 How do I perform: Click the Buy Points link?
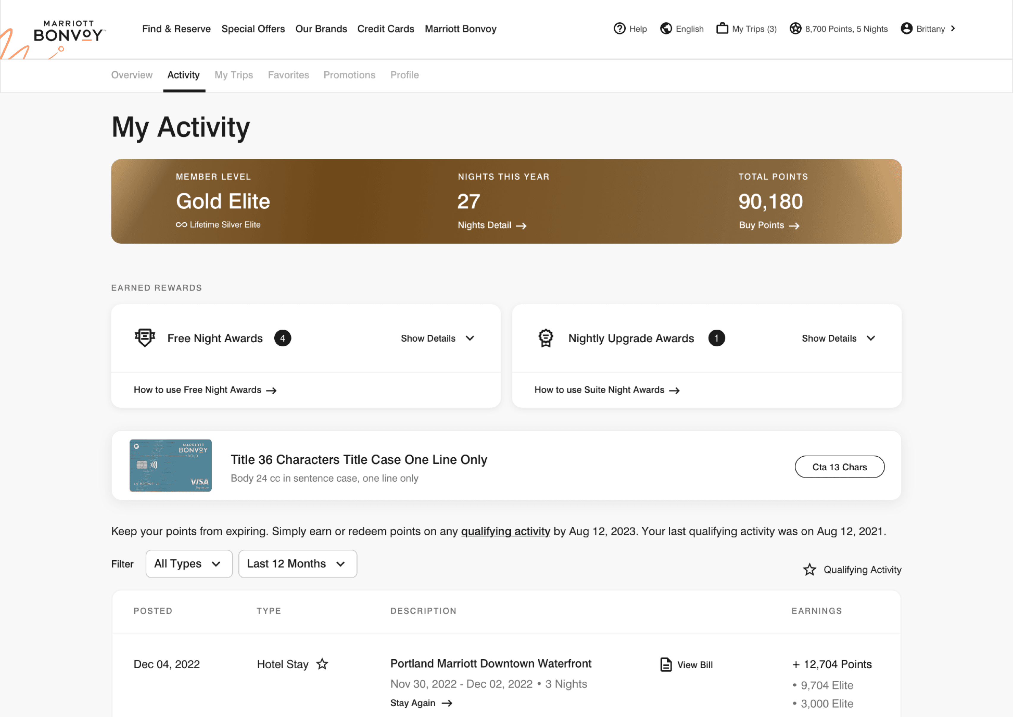tap(769, 225)
